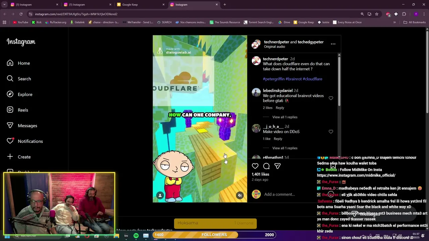The width and height of the screenshot is (429, 241).
Task: Click the address bar URL
Action: coord(76,14)
